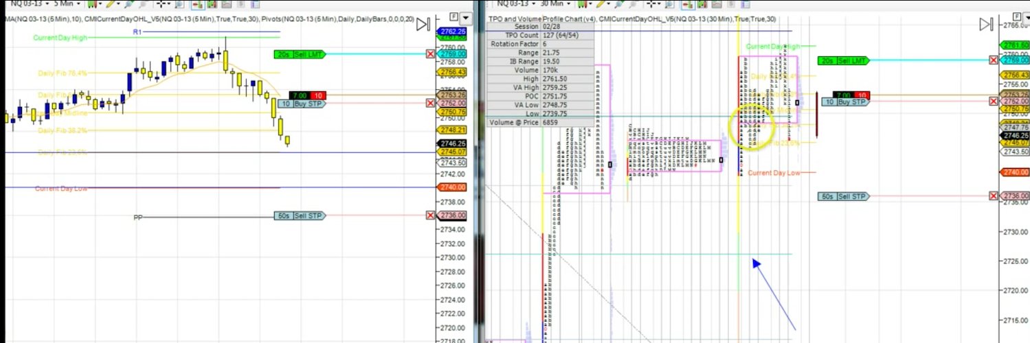Toggle Chart Trader in 5 Min chart toolbar
This screenshot has height=343, width=1030.
pos(197,4)
